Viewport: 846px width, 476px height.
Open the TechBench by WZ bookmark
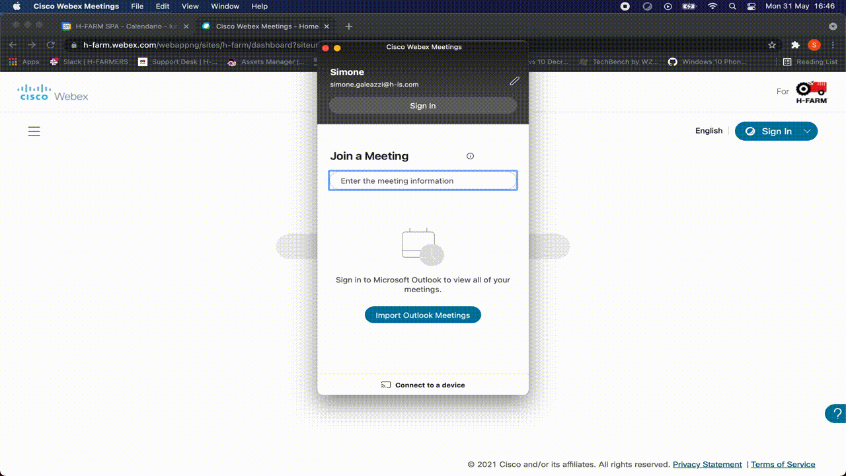point(619,62)
